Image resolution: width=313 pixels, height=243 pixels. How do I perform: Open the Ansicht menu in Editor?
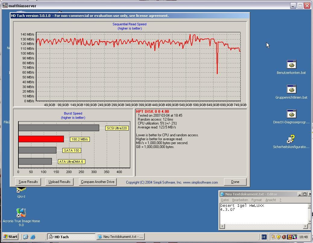pos(270,200)
